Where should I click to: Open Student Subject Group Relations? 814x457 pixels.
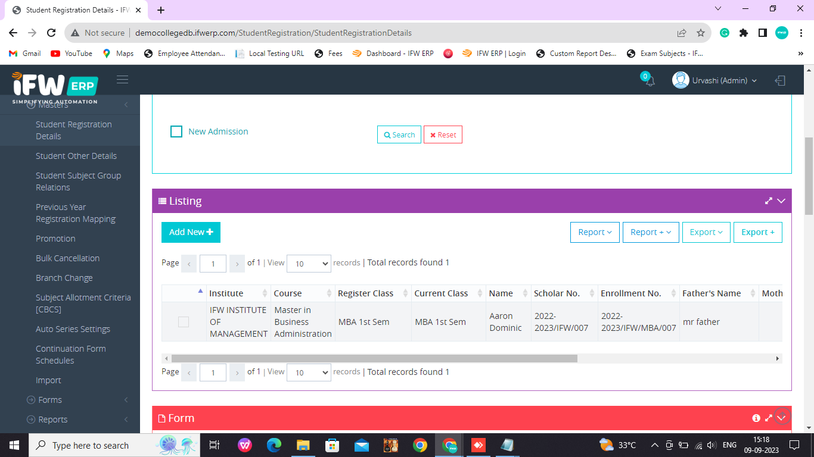coord(78,181)
